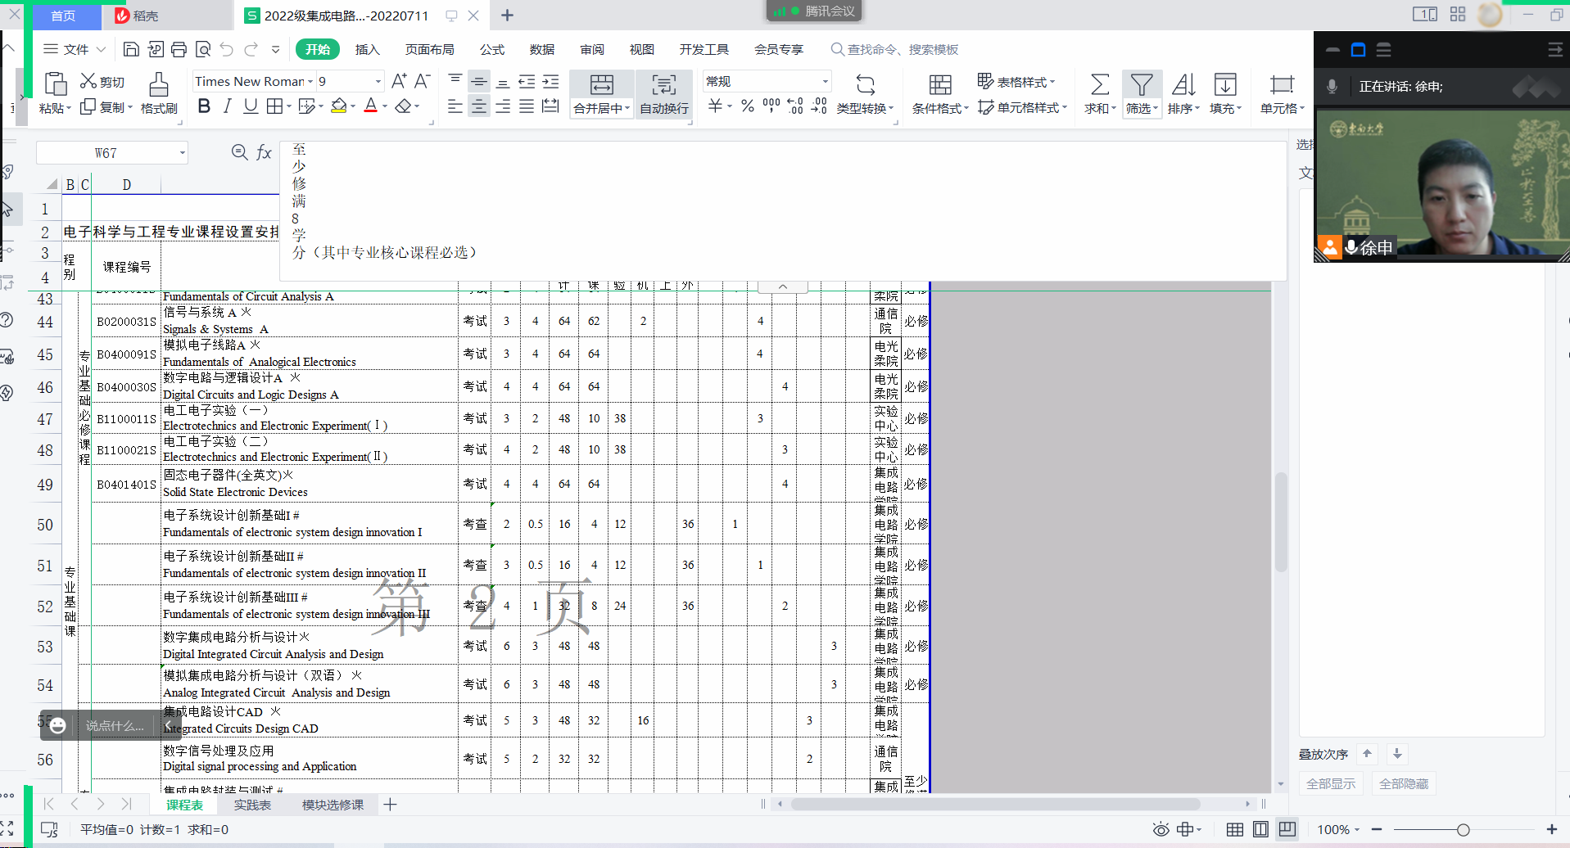The width and height of the screenshot is (1570, 848).
Task: Adjust the zoom slider handle
Action: pos(1463,829)
